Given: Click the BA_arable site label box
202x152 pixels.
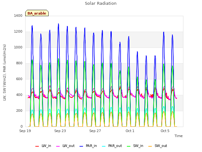Looking at the screenshot, I should 37,13.
